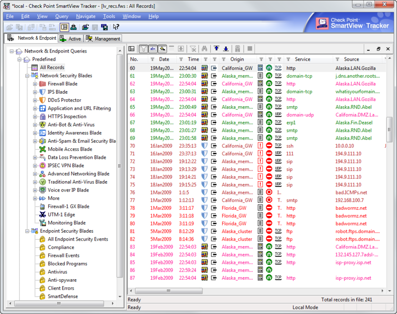Open the filter on the Date column

click(x=152, y=60)
